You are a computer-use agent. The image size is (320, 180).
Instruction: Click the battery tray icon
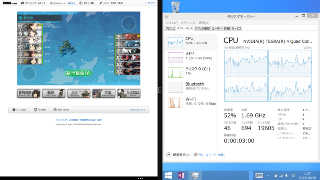[276, 176]
